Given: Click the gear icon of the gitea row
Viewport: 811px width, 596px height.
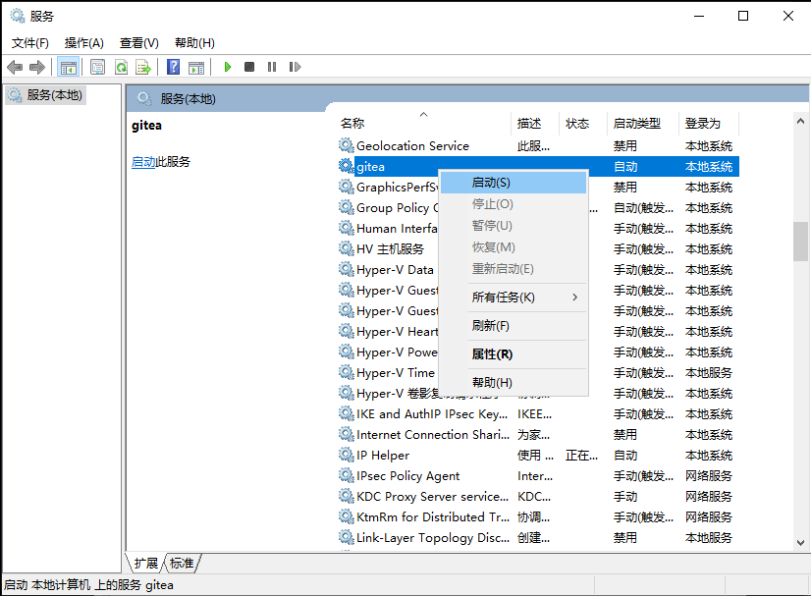Looking at the screenshot, I should coord(346,166).
